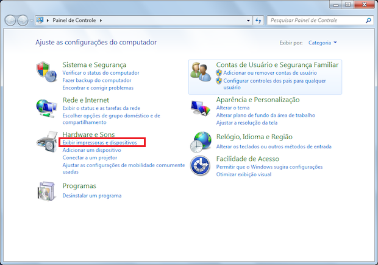Open the Sistema e Segurança heading
This screenshot has width=378, height=265.
coord(94,65)
